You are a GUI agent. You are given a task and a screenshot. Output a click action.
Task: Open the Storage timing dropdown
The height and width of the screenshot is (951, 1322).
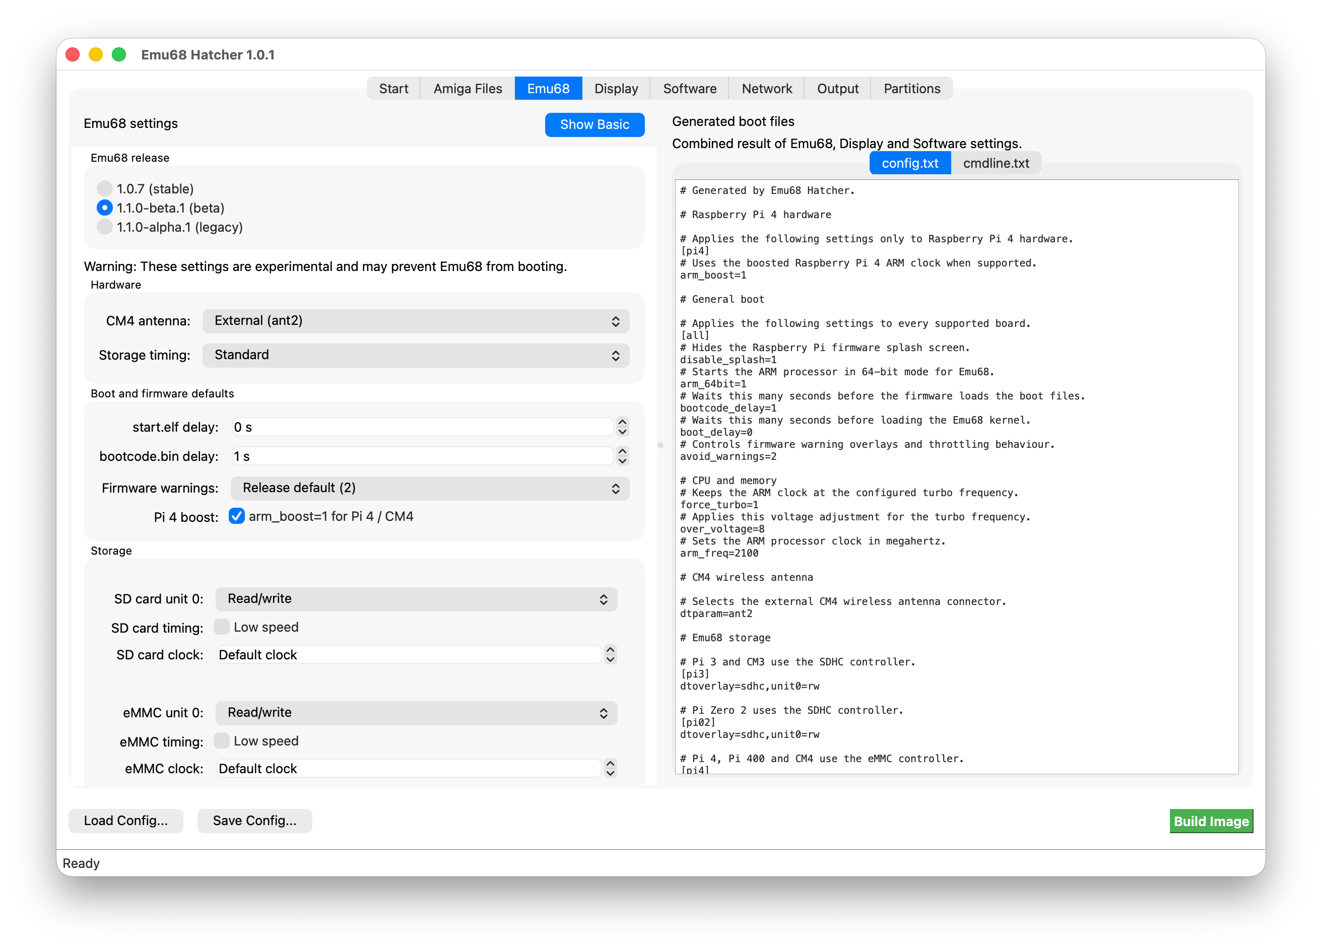(416, 355)
